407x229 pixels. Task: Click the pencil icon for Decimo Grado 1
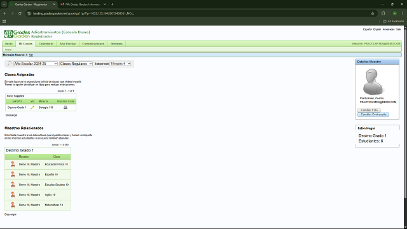click(x=32, y=108)
